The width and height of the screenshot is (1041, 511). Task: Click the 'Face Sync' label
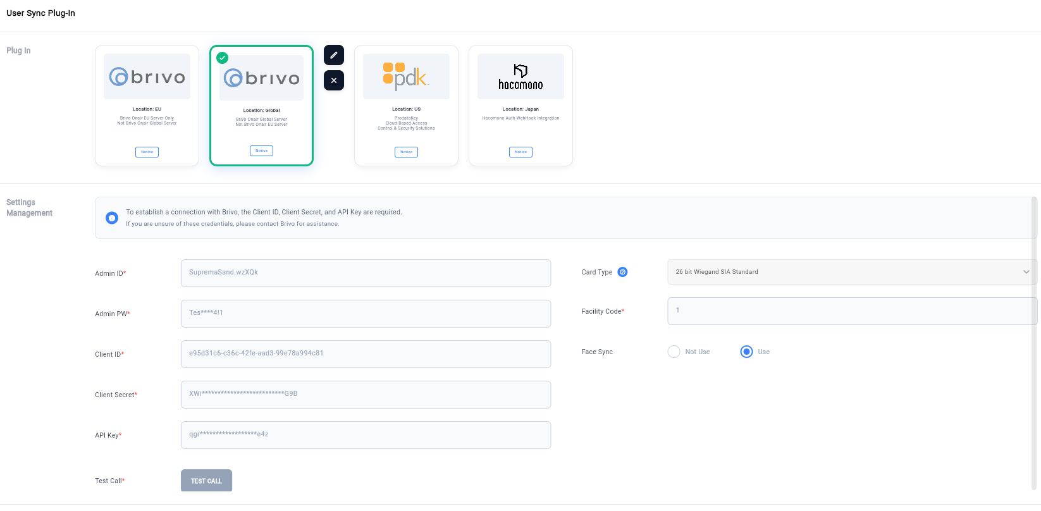597,352
